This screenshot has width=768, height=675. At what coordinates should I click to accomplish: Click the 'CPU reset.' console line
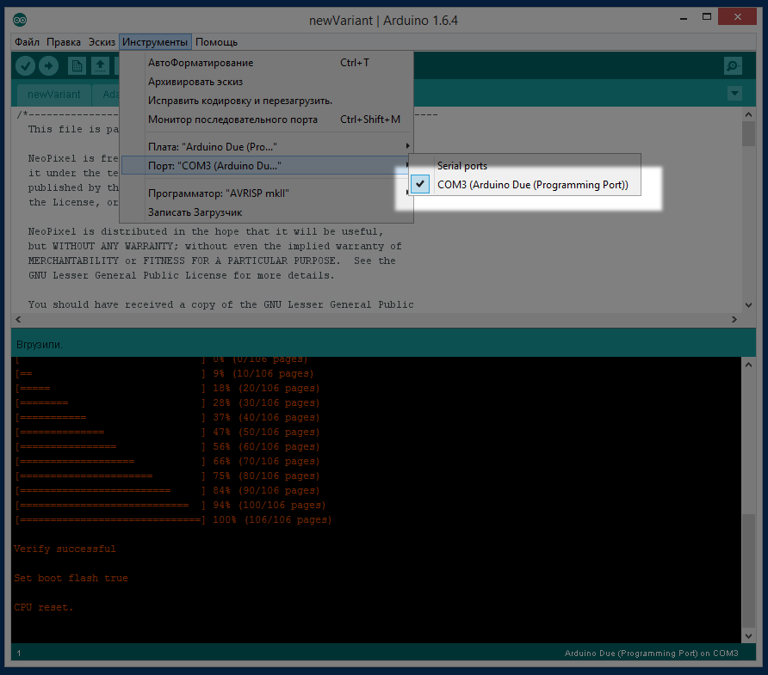[x=44, y=607]
